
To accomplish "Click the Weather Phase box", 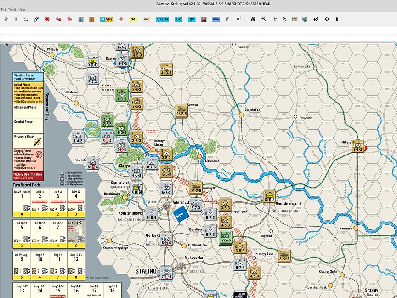I will (28, 77).
